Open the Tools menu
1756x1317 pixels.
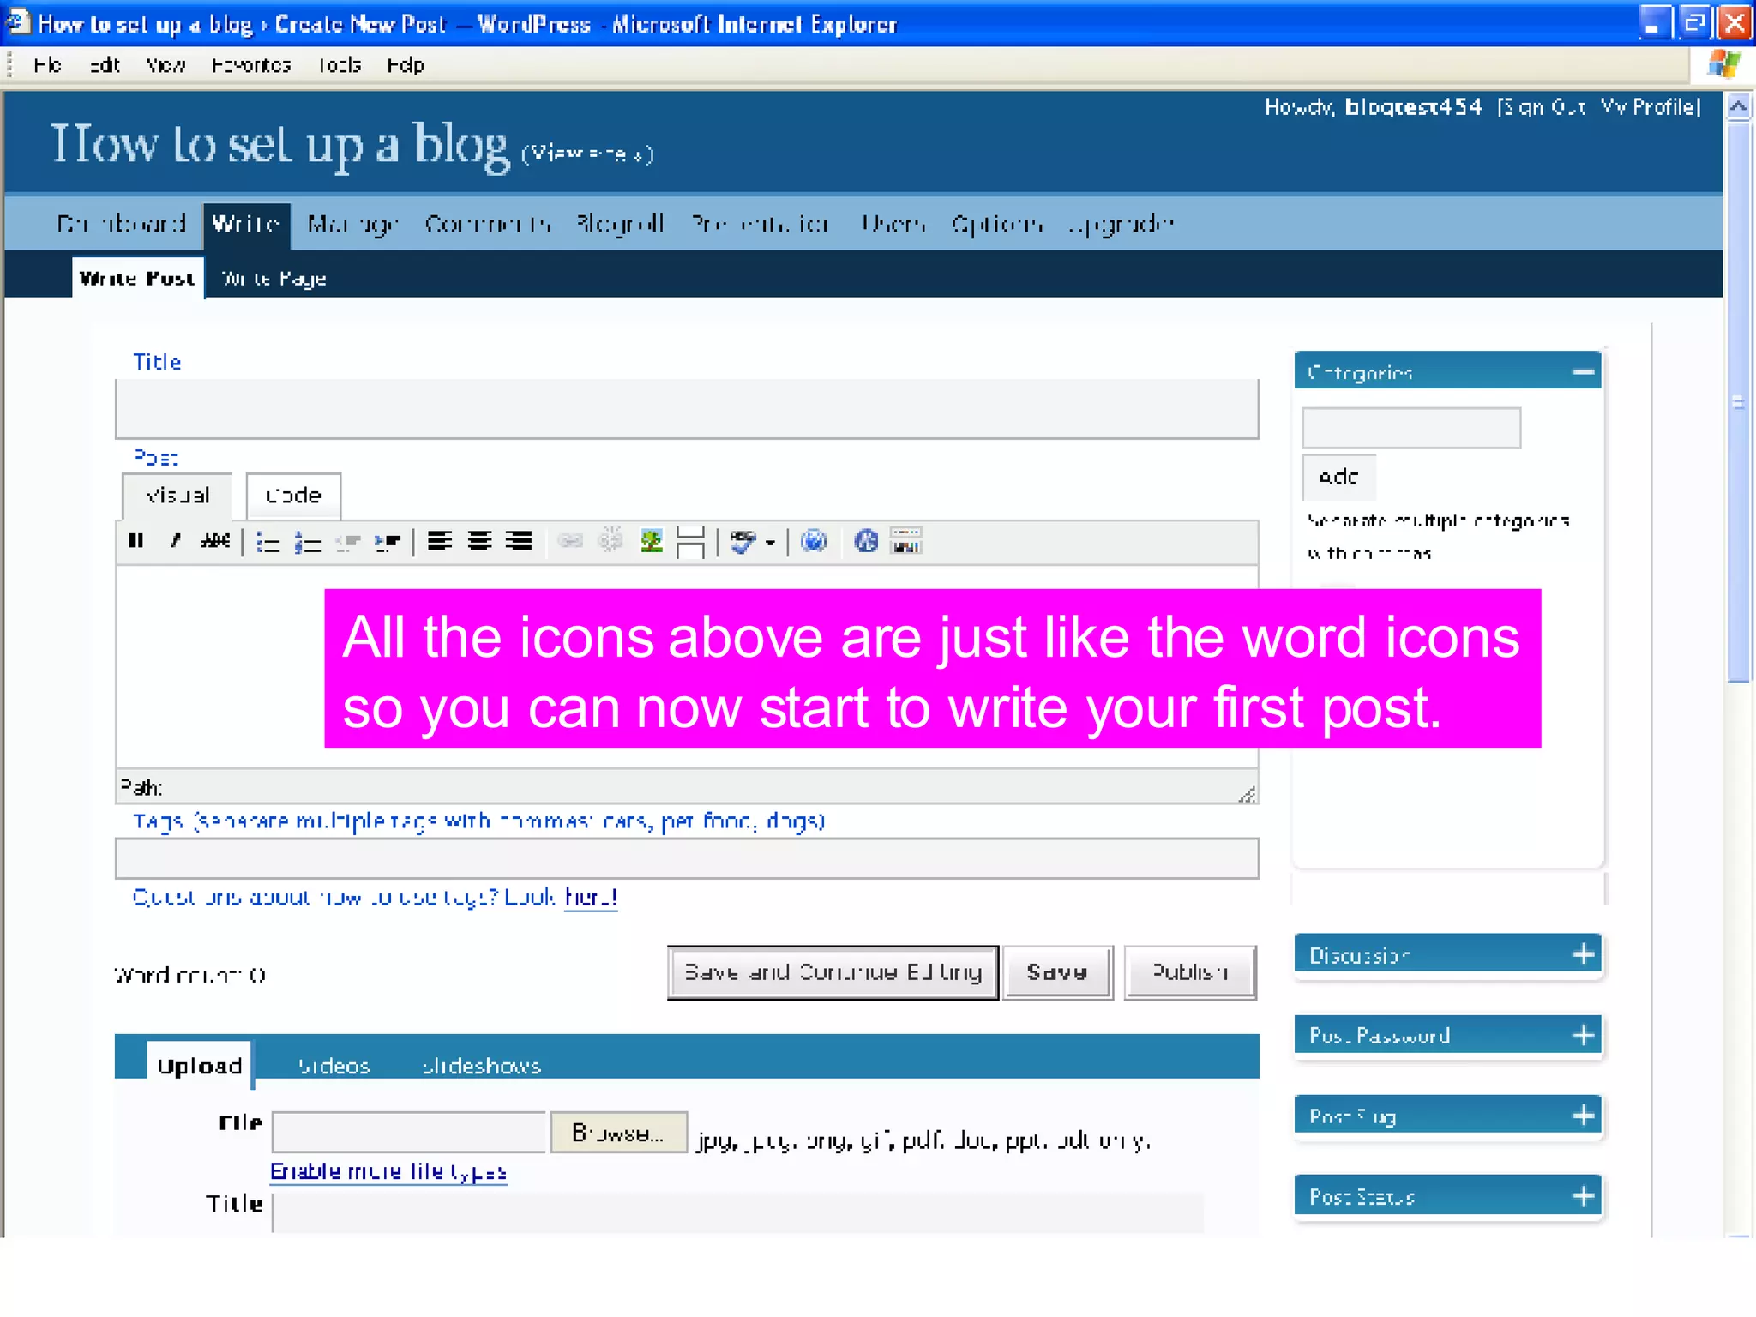point(340,65)
